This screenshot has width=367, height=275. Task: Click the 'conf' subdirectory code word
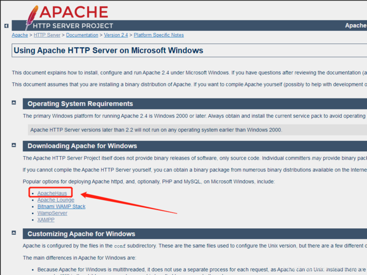(x=120, y=246)
